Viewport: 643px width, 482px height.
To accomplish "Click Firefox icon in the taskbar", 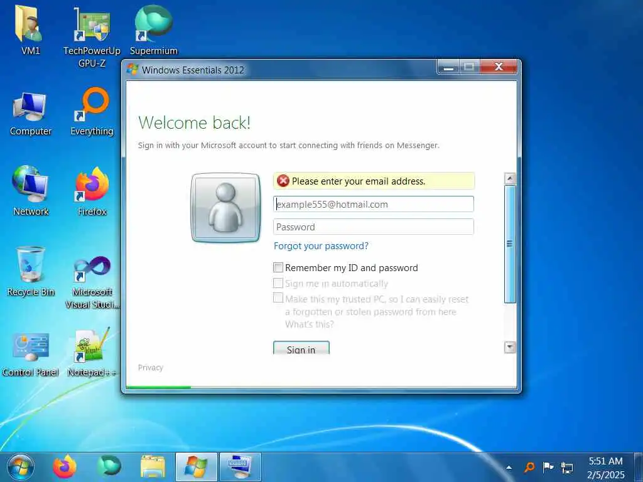I will (x=65, y=467).
